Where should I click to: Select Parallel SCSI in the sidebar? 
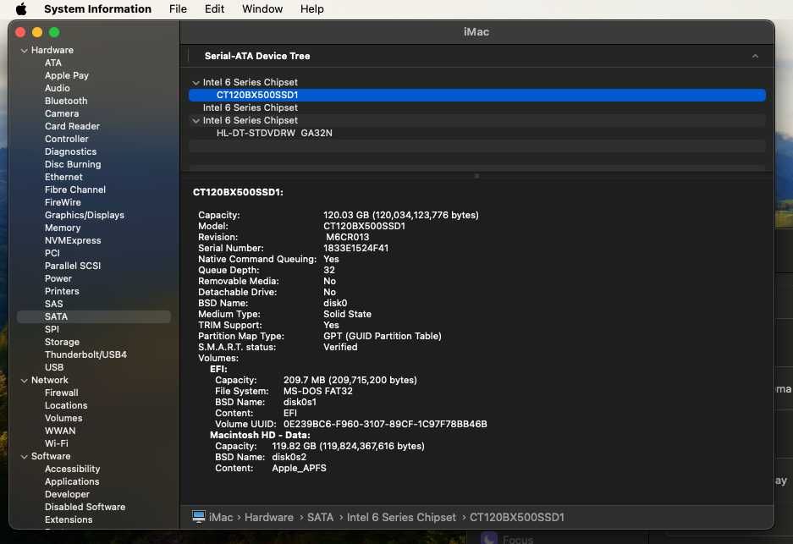coord(73,266)
